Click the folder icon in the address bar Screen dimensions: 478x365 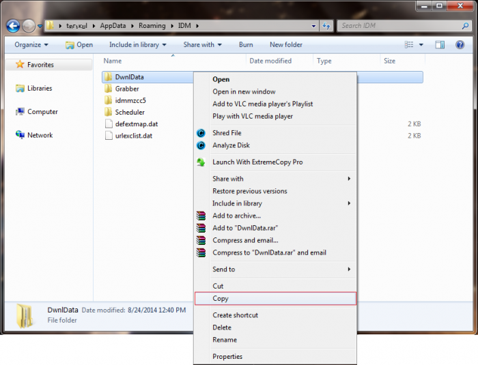50,26
